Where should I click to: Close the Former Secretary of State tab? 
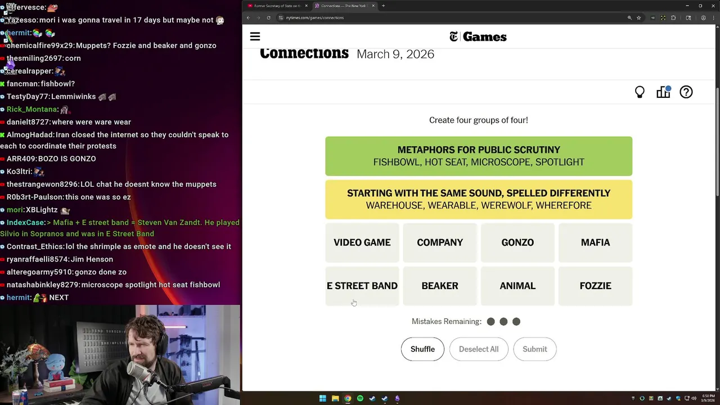307,6
